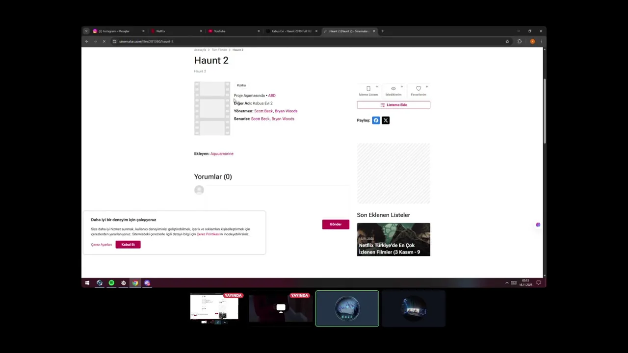Bookmark this page with the star

tap(507, 42)
